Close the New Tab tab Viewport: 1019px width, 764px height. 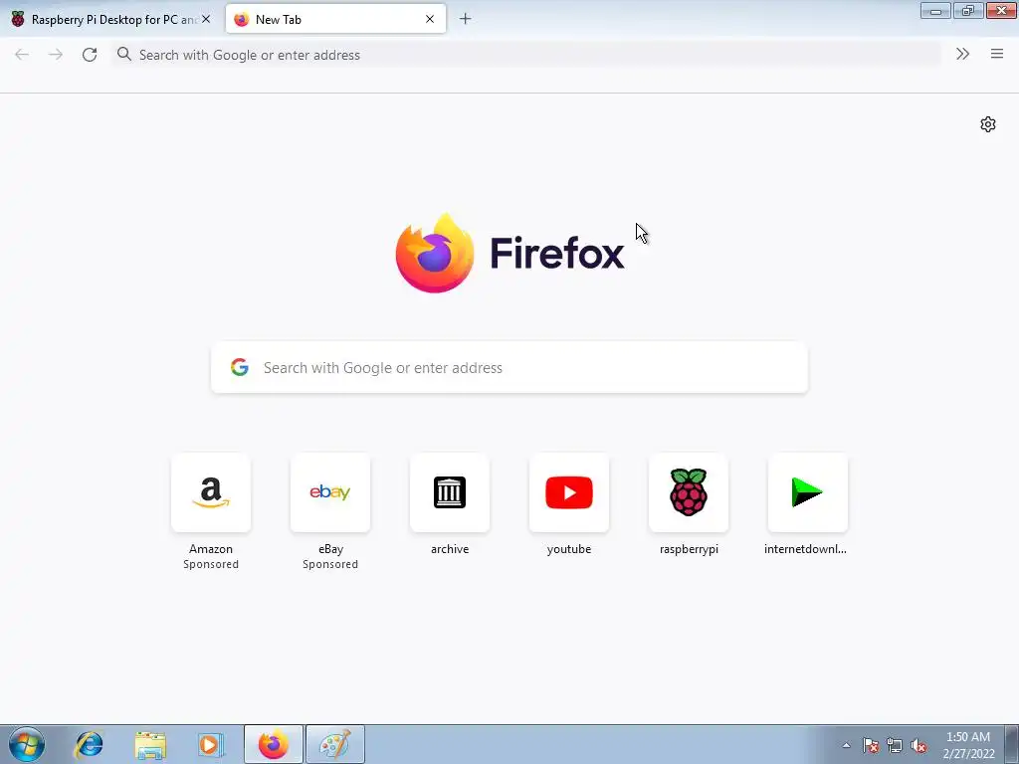430,19
